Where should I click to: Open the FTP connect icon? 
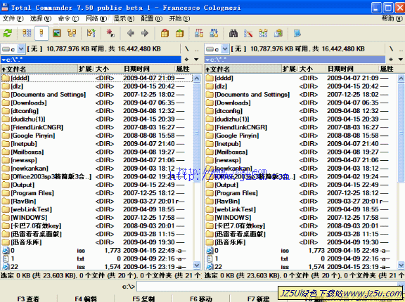[199, 33]
